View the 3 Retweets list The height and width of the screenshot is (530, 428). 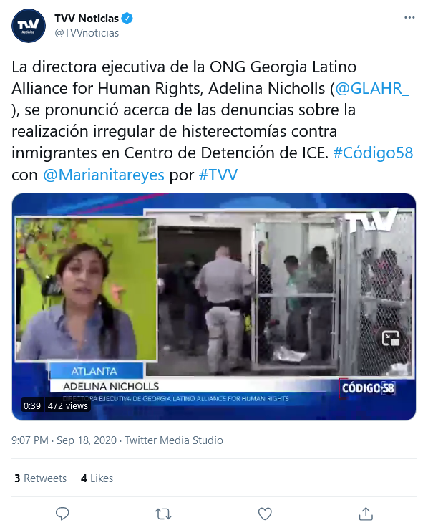coord(41,478)
